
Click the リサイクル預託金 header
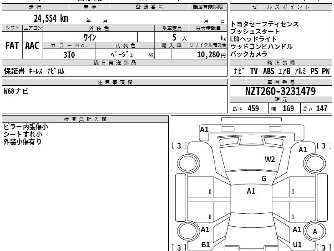point(208,45)
